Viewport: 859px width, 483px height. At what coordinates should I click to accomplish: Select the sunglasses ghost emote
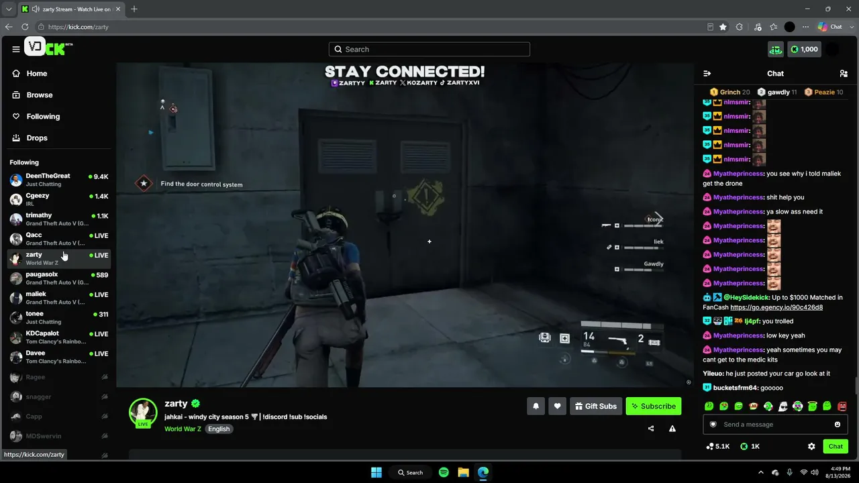click(783, 406)
